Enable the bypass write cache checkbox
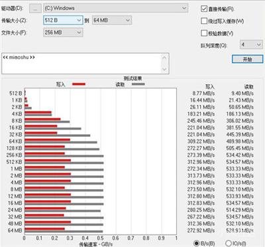 tap(204, 21)
